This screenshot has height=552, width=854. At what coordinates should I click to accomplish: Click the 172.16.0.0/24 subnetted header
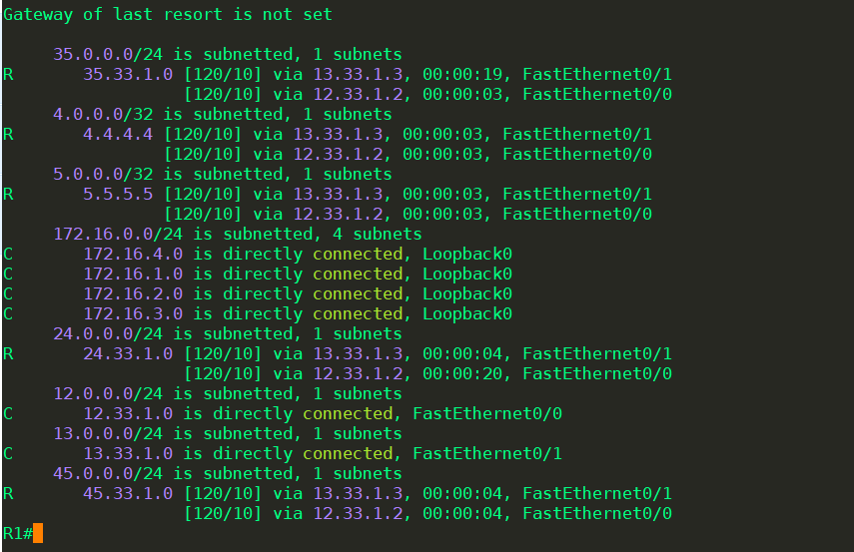[238, 235]
